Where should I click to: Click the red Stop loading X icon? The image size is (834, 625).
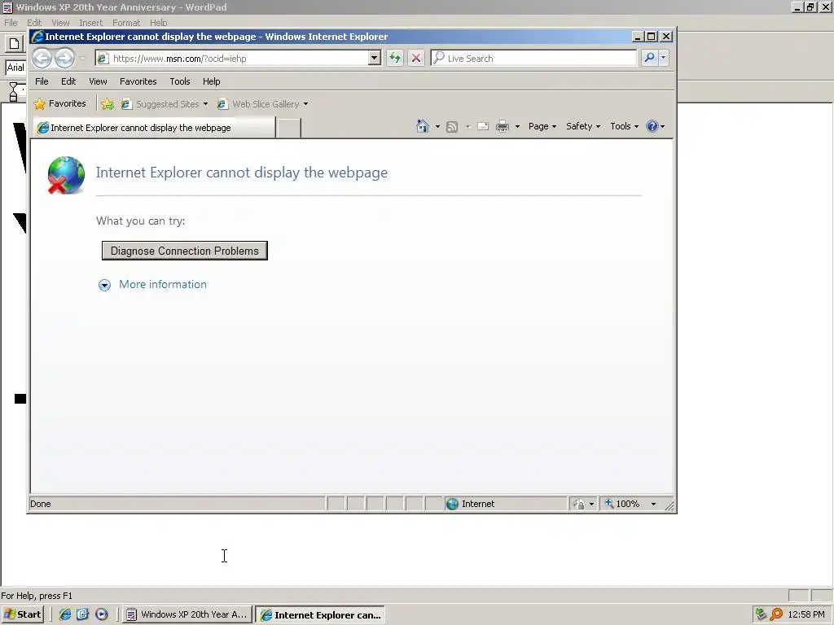point(416,58)
